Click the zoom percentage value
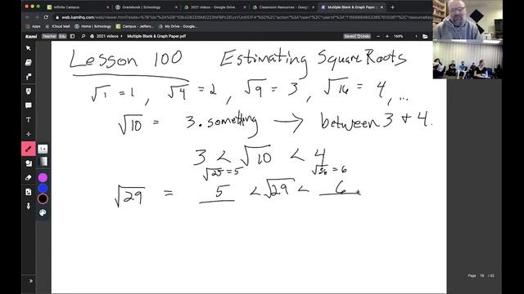Viewport: 524px width, 294px height. 398,36
